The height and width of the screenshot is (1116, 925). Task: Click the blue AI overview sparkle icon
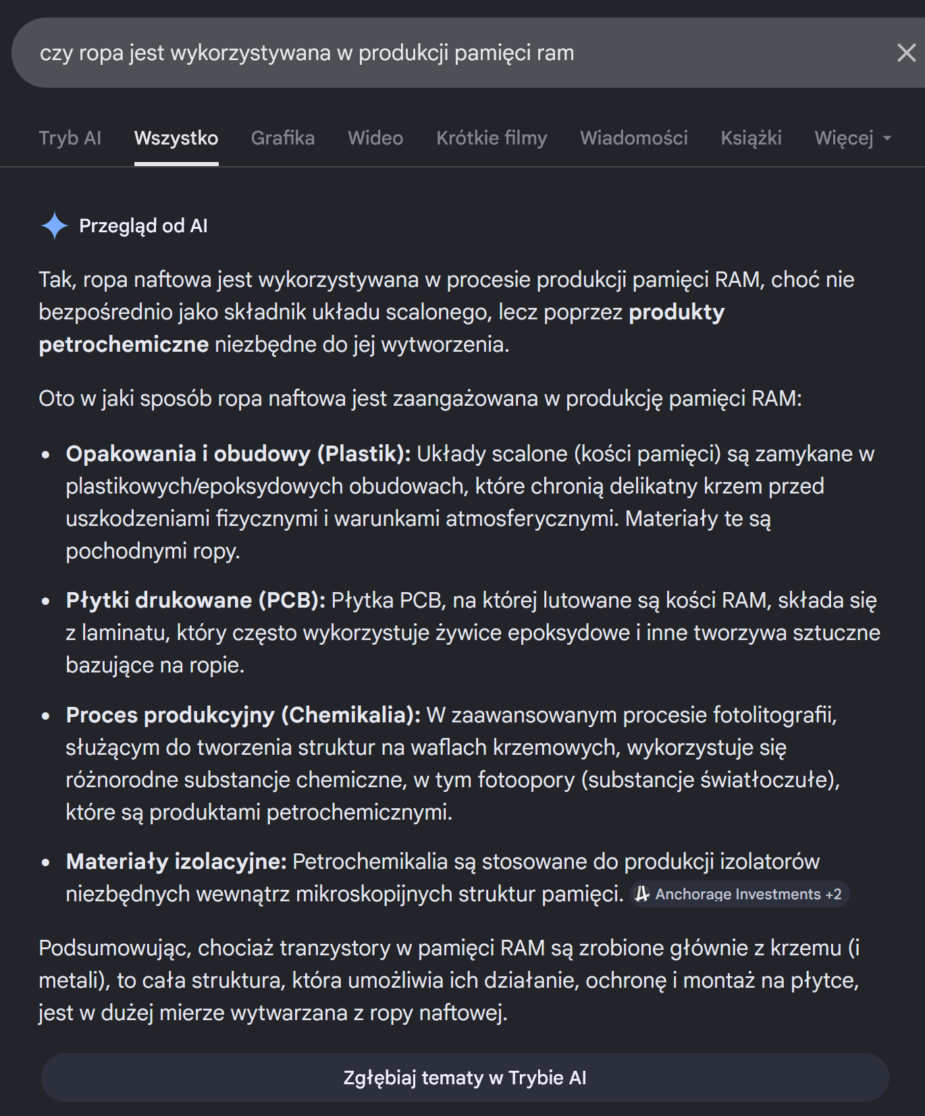tap(55, 225)
